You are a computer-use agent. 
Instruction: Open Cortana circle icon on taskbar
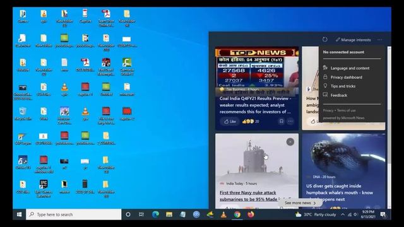point(128,214)
